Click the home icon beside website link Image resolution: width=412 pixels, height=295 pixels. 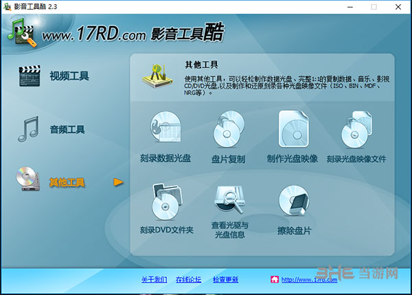[275, 279]
